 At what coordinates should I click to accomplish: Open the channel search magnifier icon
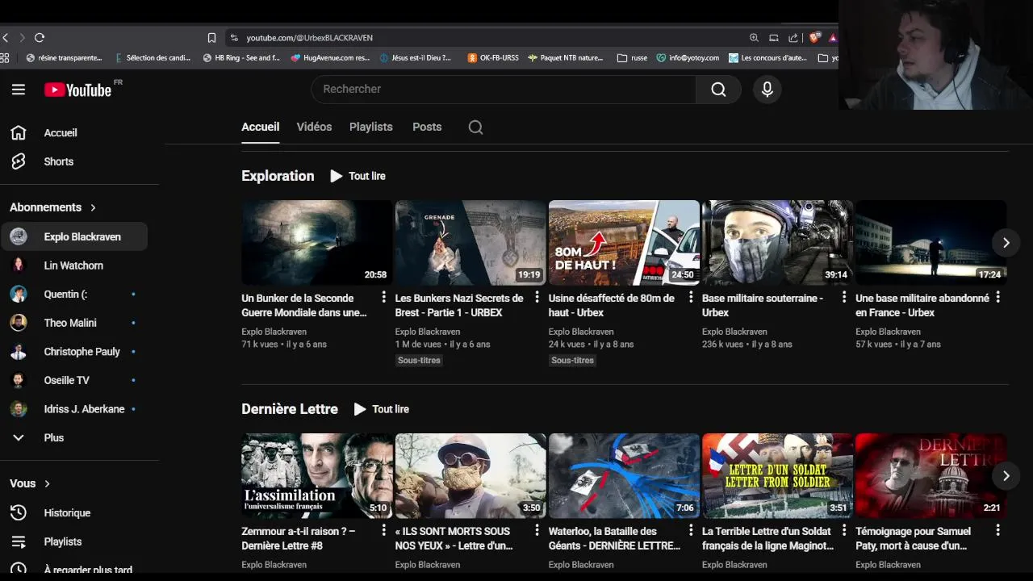(475, 127)
